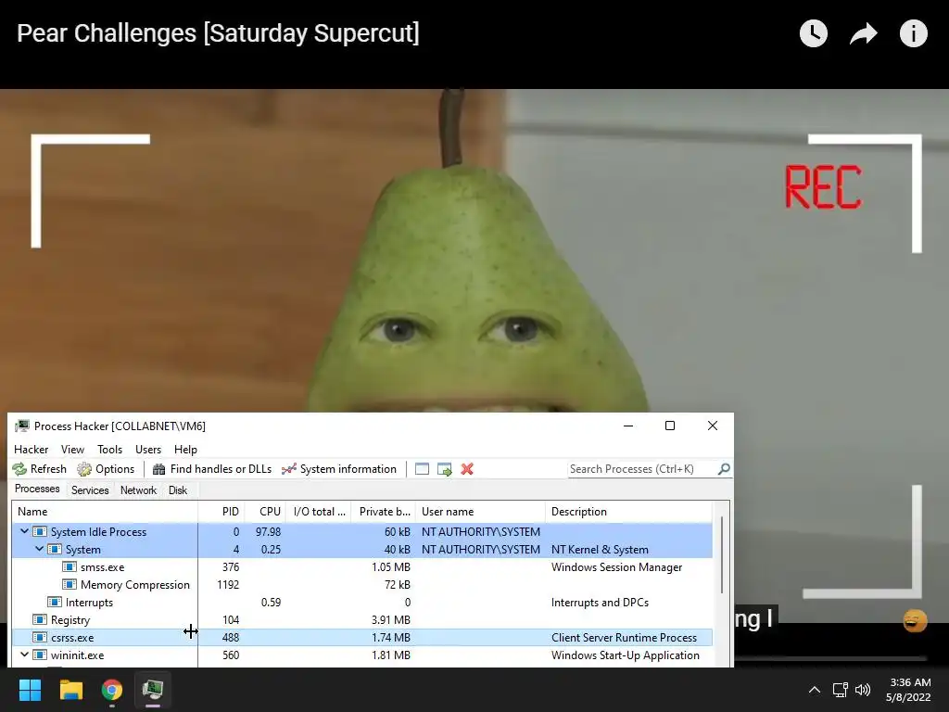Viewport: 949px width, 712px height.
Task: Switch to the Disk tab
Action: (178, 490)
